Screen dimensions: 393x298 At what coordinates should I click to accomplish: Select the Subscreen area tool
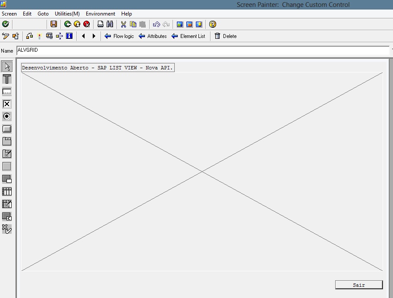pos(7,179)
